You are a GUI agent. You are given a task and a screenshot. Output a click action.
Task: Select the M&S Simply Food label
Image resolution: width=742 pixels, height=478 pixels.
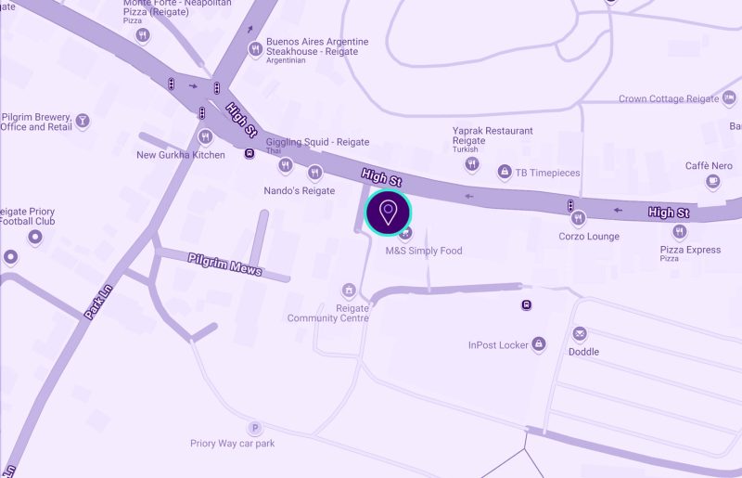(x=424, y=251)
